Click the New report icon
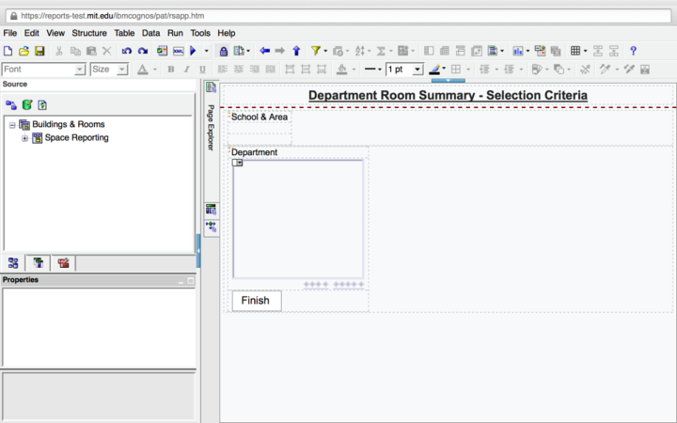The height and width of the screenshot is (423, 677). click(x=8, y=51)
